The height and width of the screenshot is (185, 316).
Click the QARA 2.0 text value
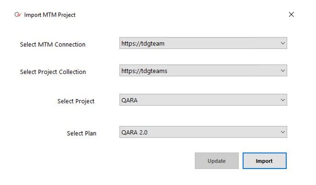pyautogui.click(x=134, y=132)
